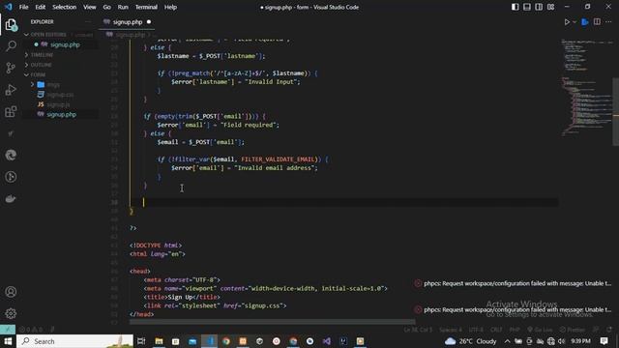This screenshot has height=348, width=619.
Task: Click the line and column position indicator
Action: (418, 330)
